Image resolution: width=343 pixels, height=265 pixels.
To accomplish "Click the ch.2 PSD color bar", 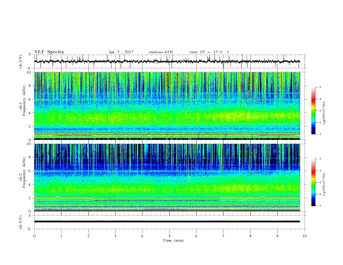I will pos(314,182).
